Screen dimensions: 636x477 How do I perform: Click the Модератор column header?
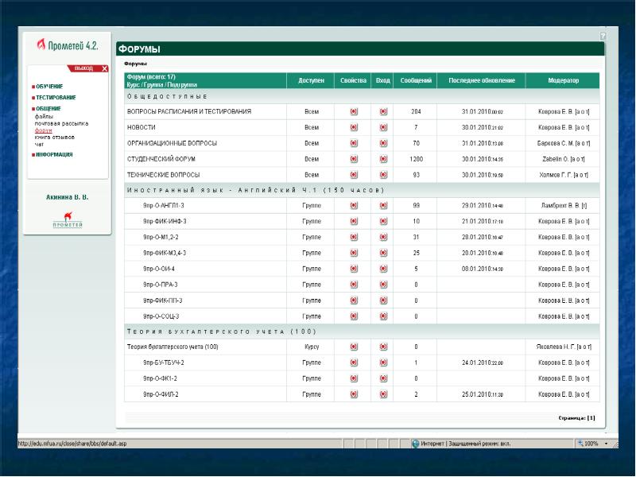click(x=563, y=81)
